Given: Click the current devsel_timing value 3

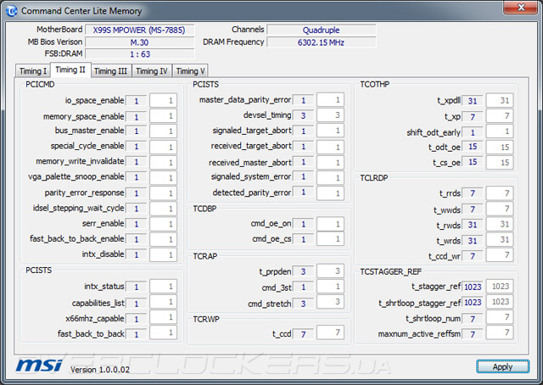Looking at the screenshot, I should [303, 115].
